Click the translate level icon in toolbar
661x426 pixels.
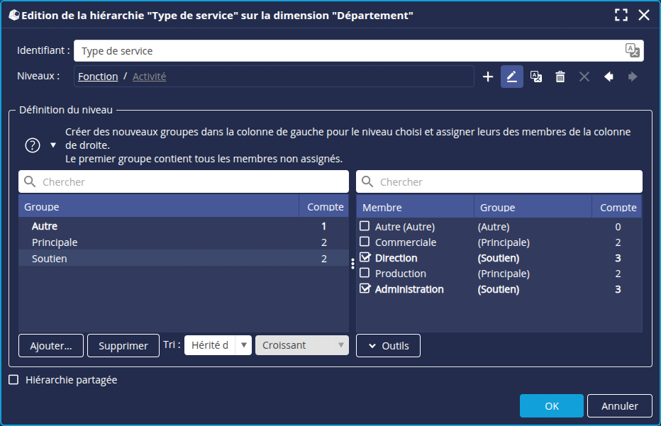tap(536, 77)
